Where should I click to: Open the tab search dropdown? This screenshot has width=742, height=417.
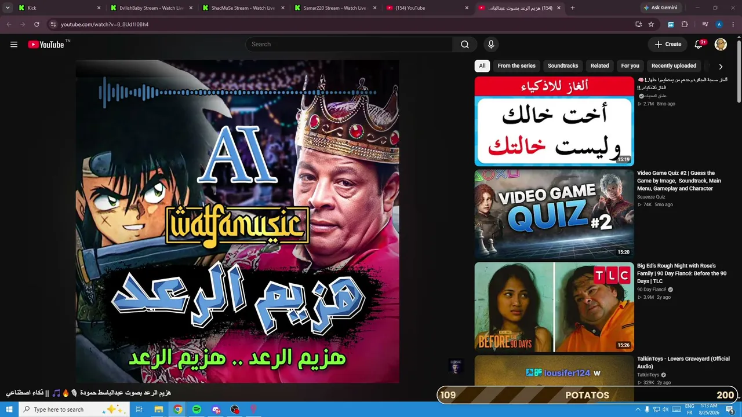point(8,8)
